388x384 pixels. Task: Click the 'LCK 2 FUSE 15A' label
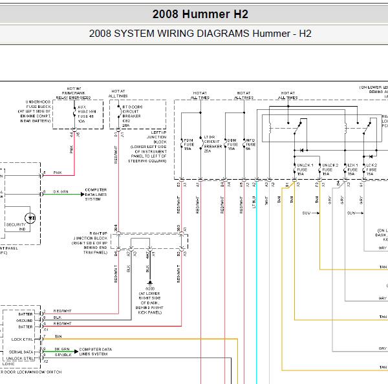pyautogui.click(x=371, y=169)
